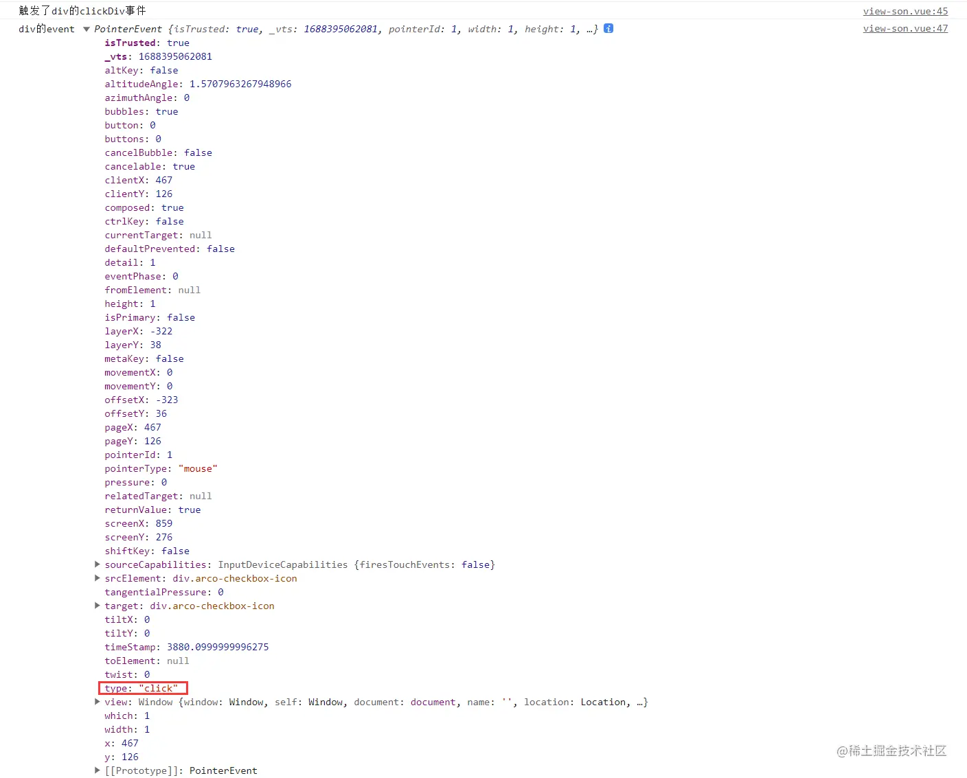
Task: Select the ctrlKey: false row
Action: (144, 221)
